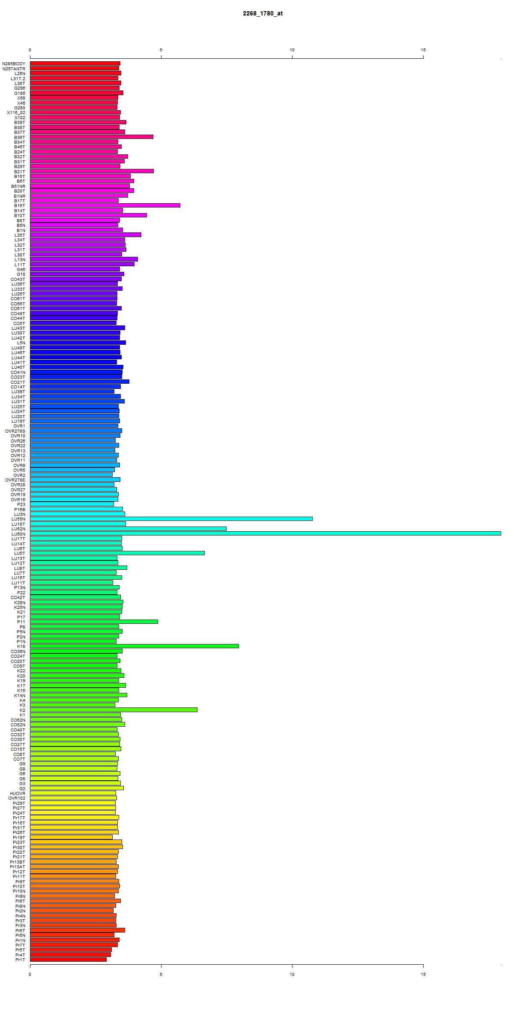Click the red-orange Pr6T bar
The height and width of the screenshot is (1029, 514).
[78, 931]
